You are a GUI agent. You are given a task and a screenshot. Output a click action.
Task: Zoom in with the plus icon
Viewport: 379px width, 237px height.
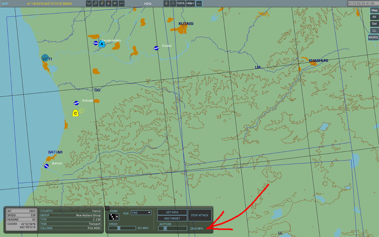166,3
